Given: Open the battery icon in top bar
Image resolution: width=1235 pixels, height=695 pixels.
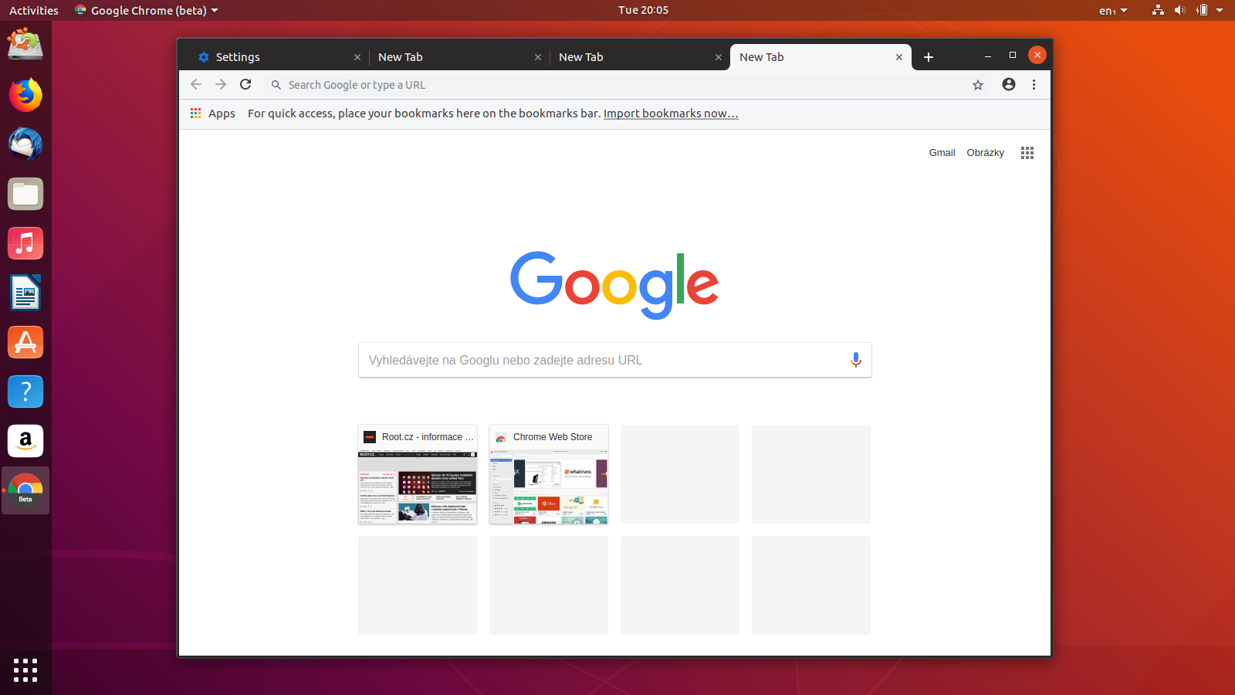Looking at the screenshot, I should [1202, 10].
